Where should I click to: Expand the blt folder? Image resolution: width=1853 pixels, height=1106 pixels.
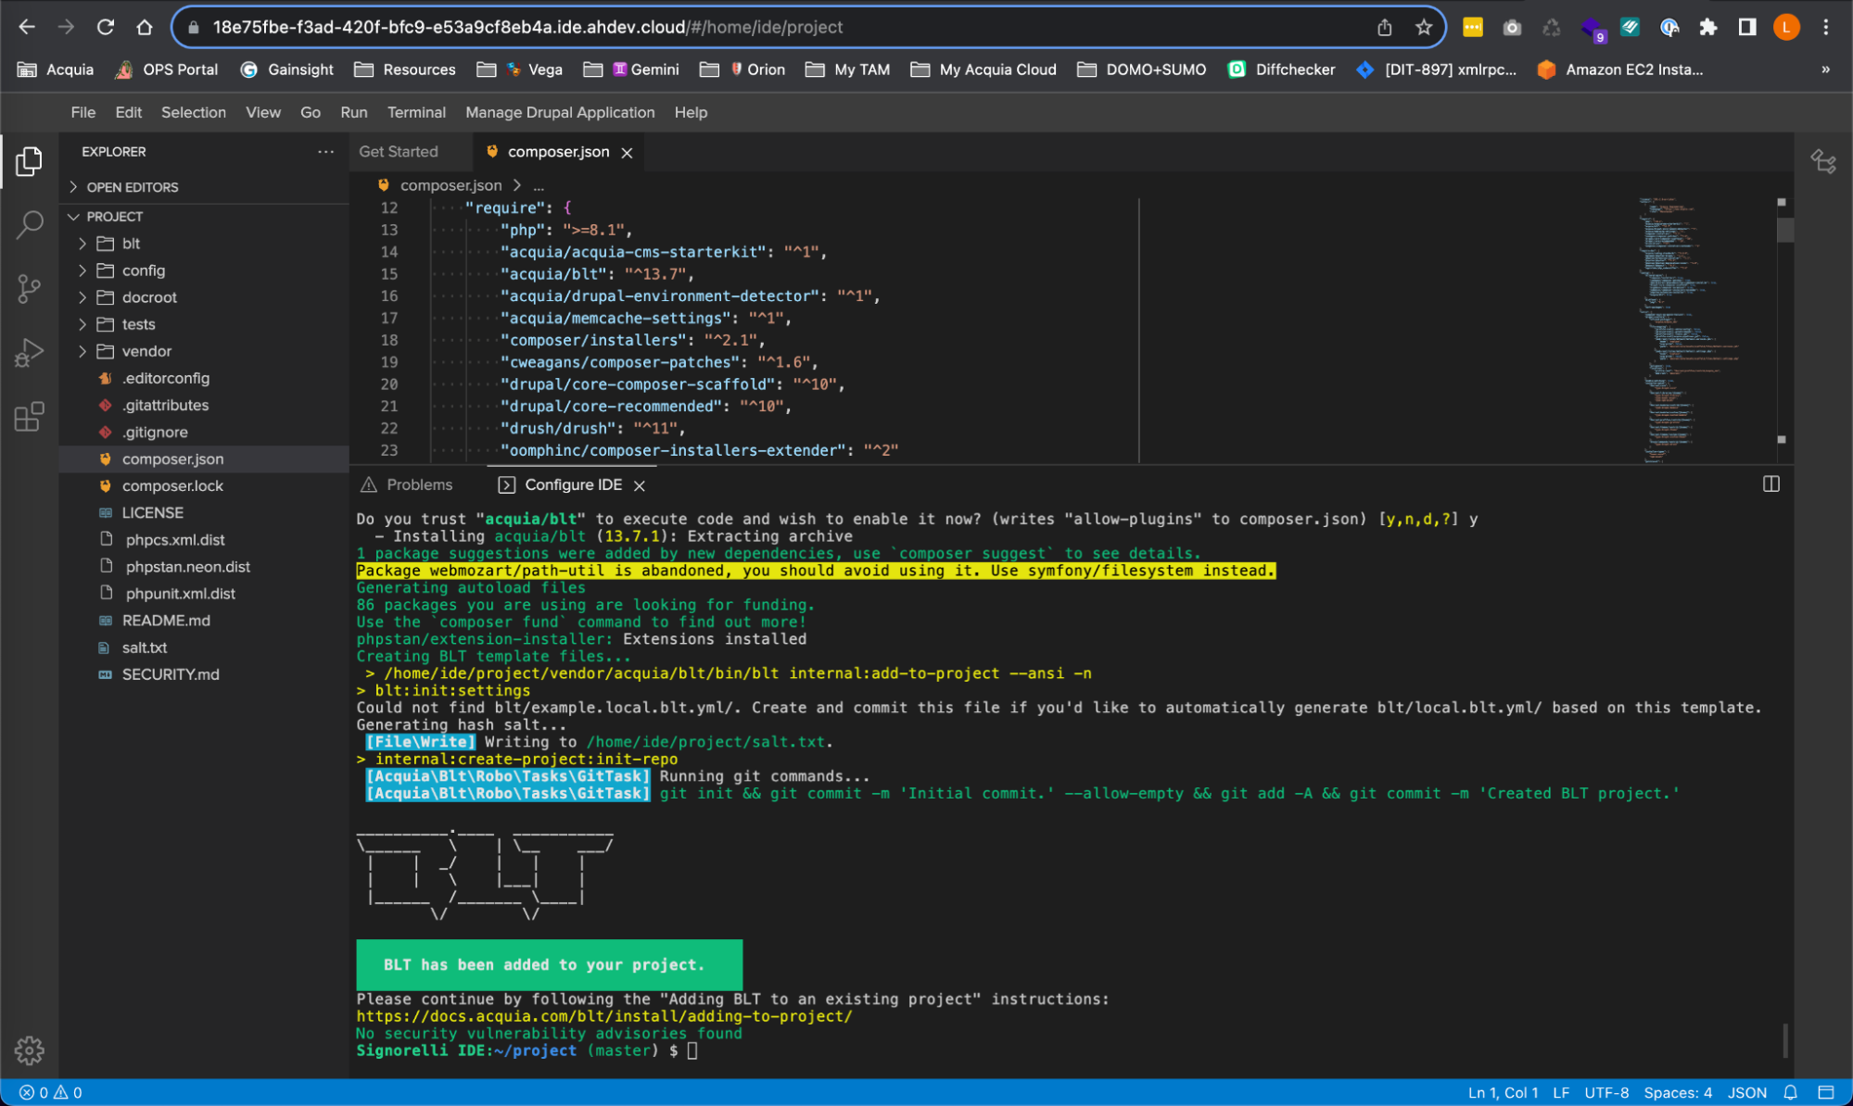pyautogui.click(x=204, y=244)
